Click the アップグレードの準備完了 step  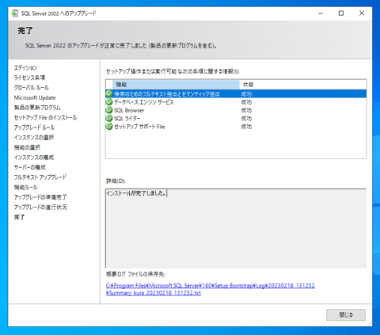(40, 197)
